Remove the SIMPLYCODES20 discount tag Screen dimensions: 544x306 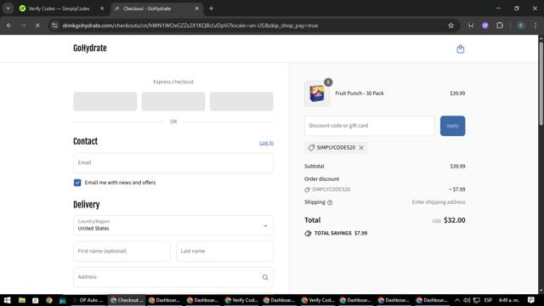pyautogui.click(x=361, y=147)
